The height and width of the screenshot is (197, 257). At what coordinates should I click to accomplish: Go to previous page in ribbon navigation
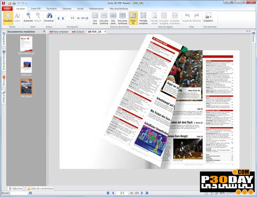point(58,18)
